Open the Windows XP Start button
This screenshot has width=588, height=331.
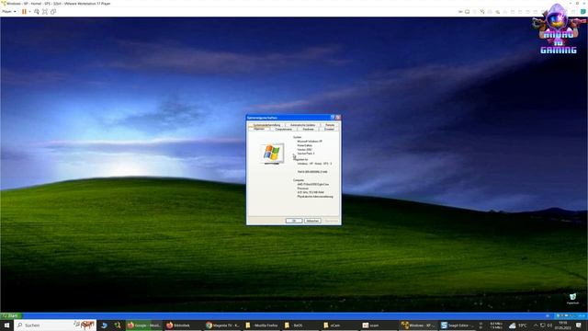tap(11, 315)
